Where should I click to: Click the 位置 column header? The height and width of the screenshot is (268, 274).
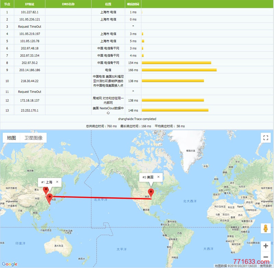108,4
